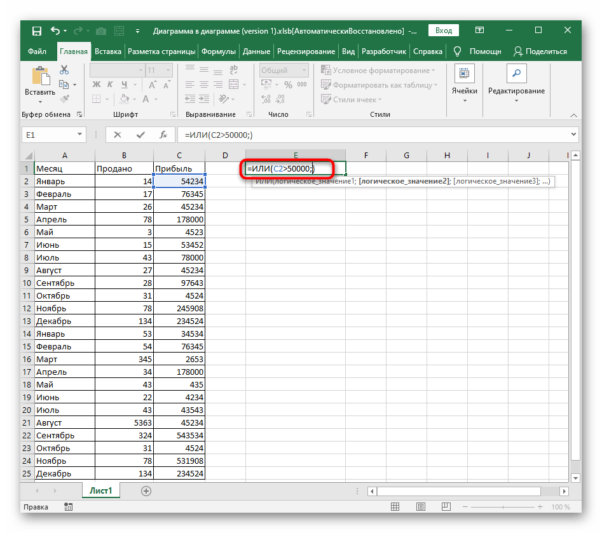Open the Cells (Ячейки) group
The height and width of the screenshot is (533, 602).
(x=464, y=83)
